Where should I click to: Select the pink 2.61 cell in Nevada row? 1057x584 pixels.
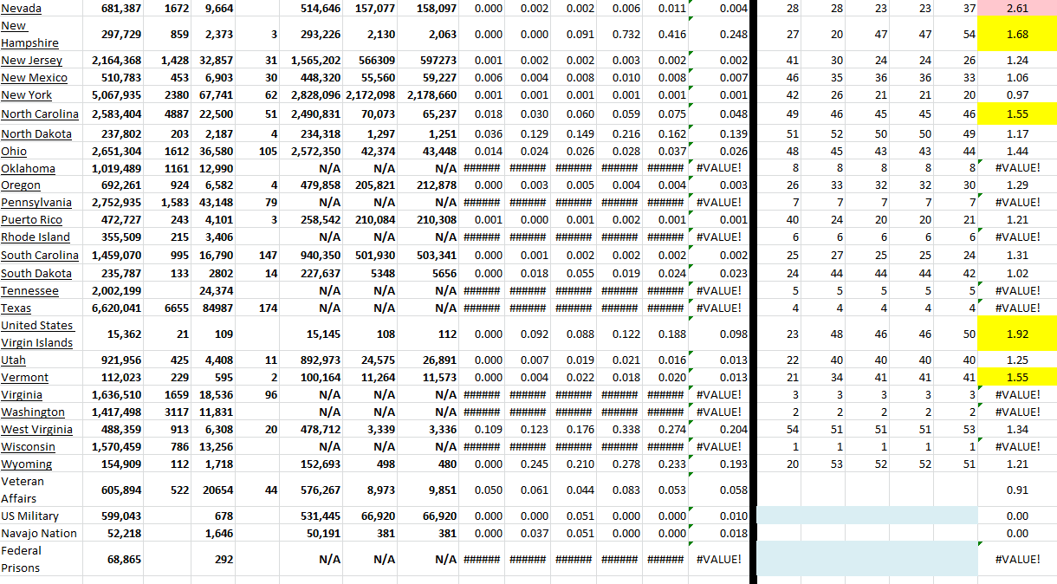(1016, 9)
